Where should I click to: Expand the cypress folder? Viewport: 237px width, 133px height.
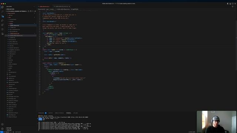[x=11, y=60]
